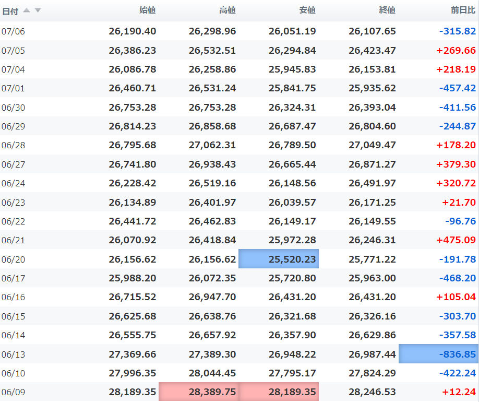The image size is (479, 402).
Task: Select the date cell 06/16
Action: point(13,298)
